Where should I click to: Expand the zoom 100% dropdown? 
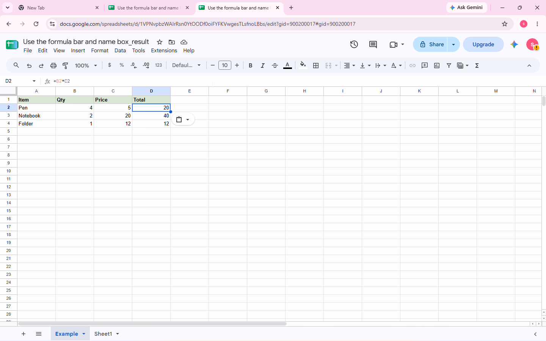86,66
